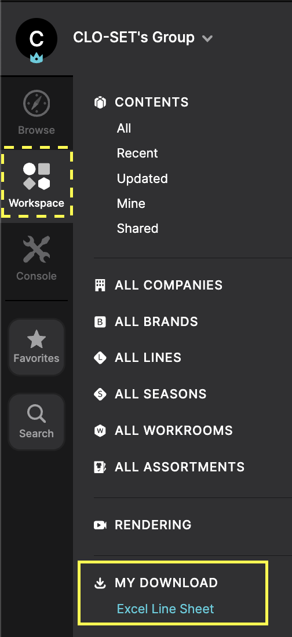Viewport: 292px width, 637px height.
Task: Go to ALL BRANDS
Action: 156,322
